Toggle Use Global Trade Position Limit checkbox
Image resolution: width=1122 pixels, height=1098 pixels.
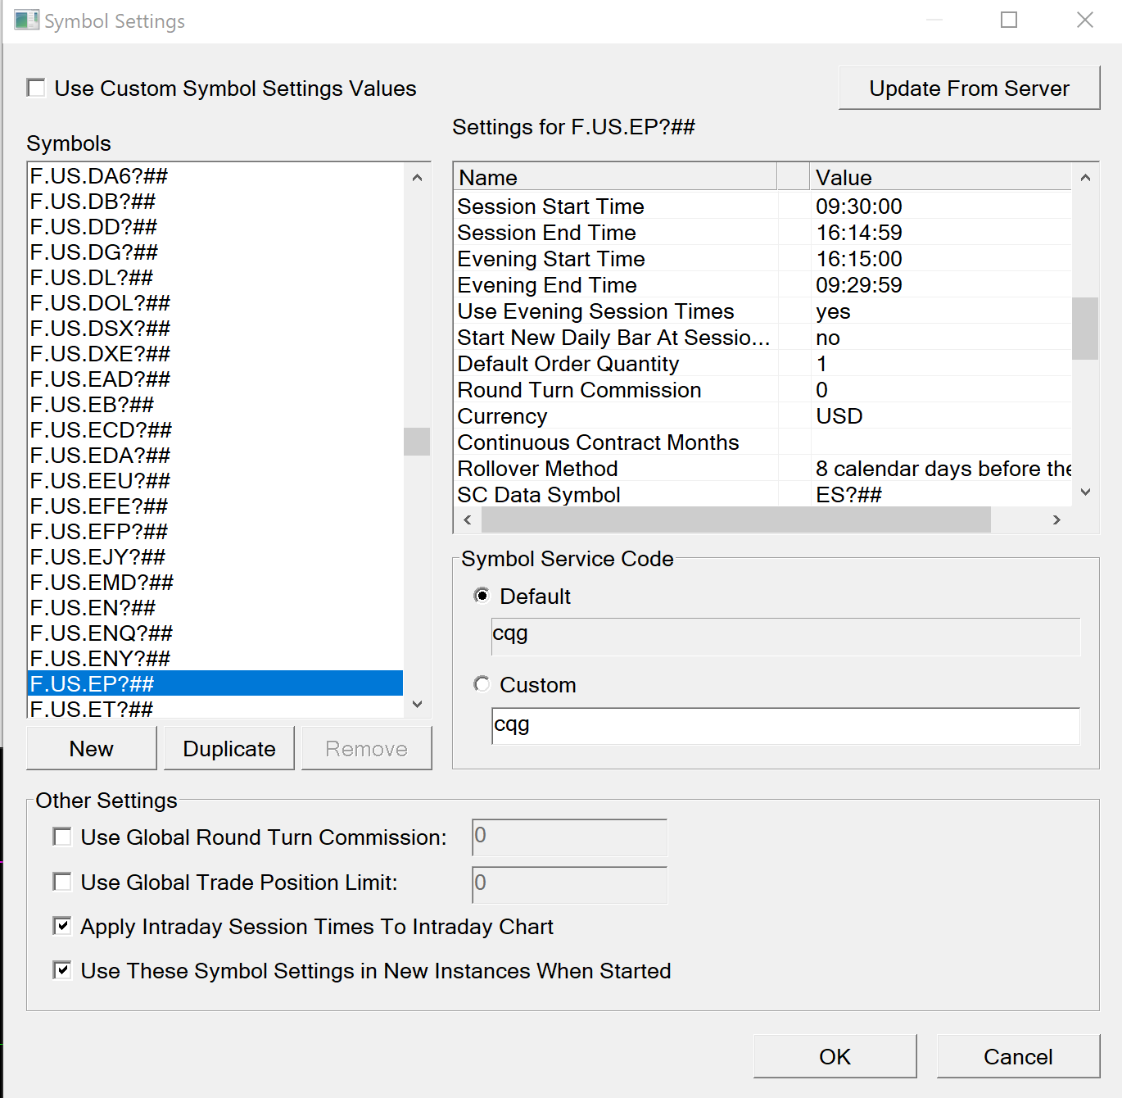coord(62,882)
